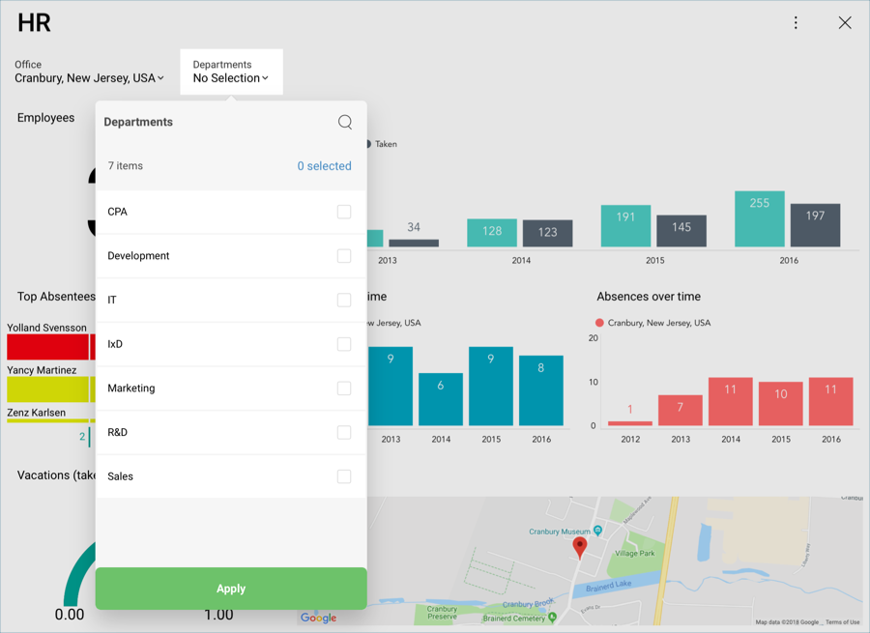
Task: Click the Google logo on map
Action: tap(318, 618)
